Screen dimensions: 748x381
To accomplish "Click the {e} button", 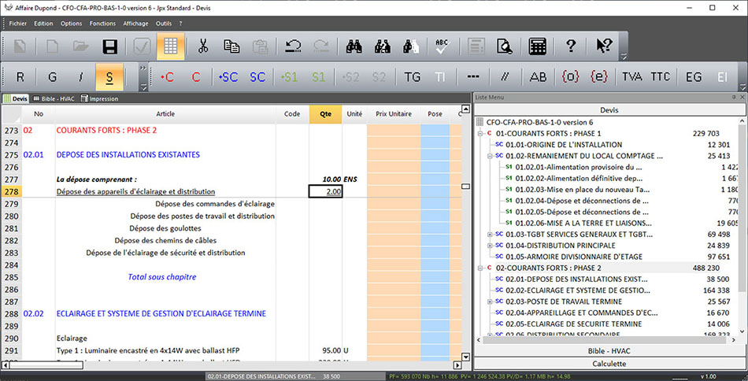I will tap(598, 77).
